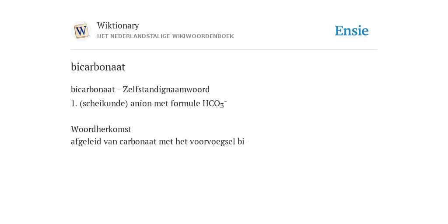Click the '(scheikunde)' context label
This screenshot has width=448, height=224.
point(104,103)
